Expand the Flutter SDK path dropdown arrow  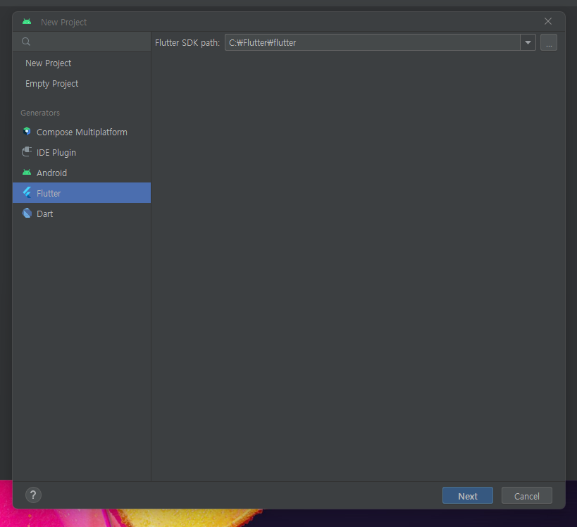528,42
